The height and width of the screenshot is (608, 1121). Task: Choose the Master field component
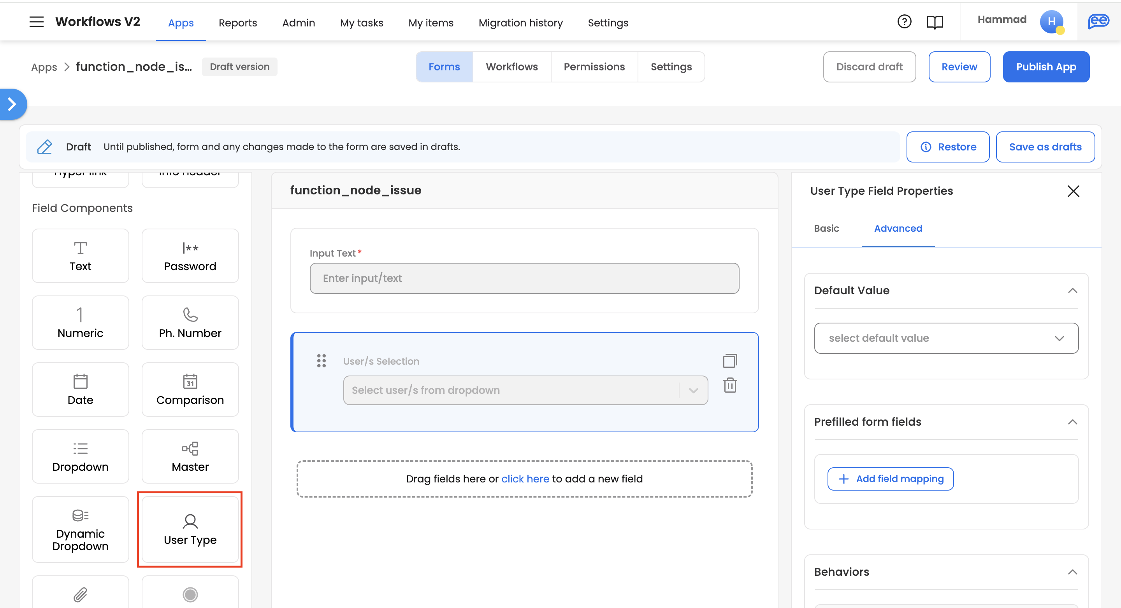point(190,456)
